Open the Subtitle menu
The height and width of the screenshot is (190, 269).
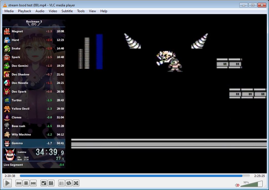[67, 11]
